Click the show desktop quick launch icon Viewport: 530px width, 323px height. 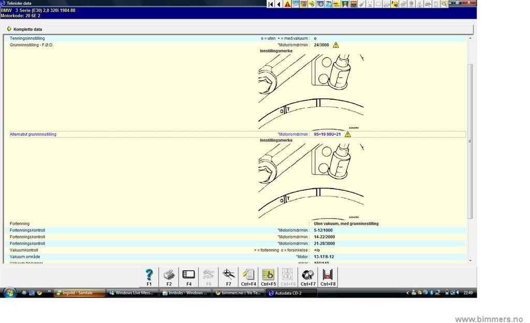(32, 293)
